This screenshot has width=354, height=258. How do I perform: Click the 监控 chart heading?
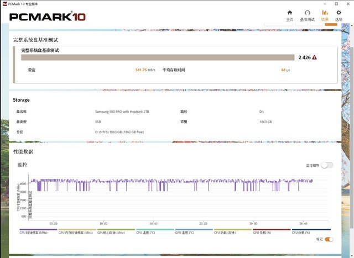(x=22, y=165)
